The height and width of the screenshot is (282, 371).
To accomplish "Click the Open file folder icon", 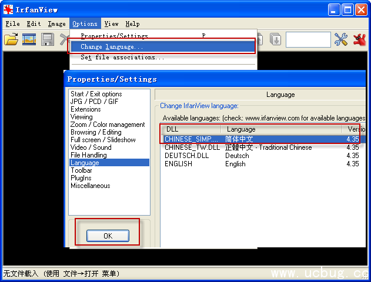I will click(11, 39).
